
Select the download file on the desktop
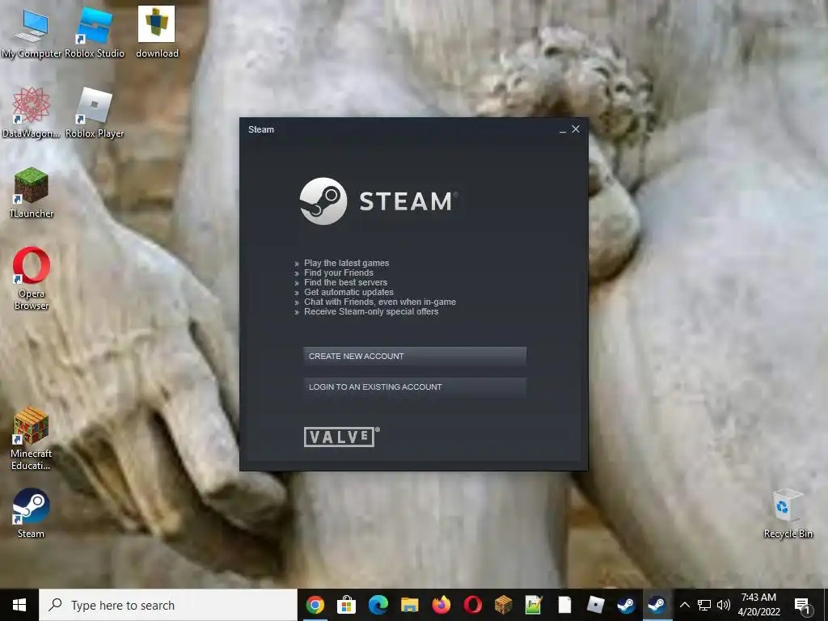[157, 33]
